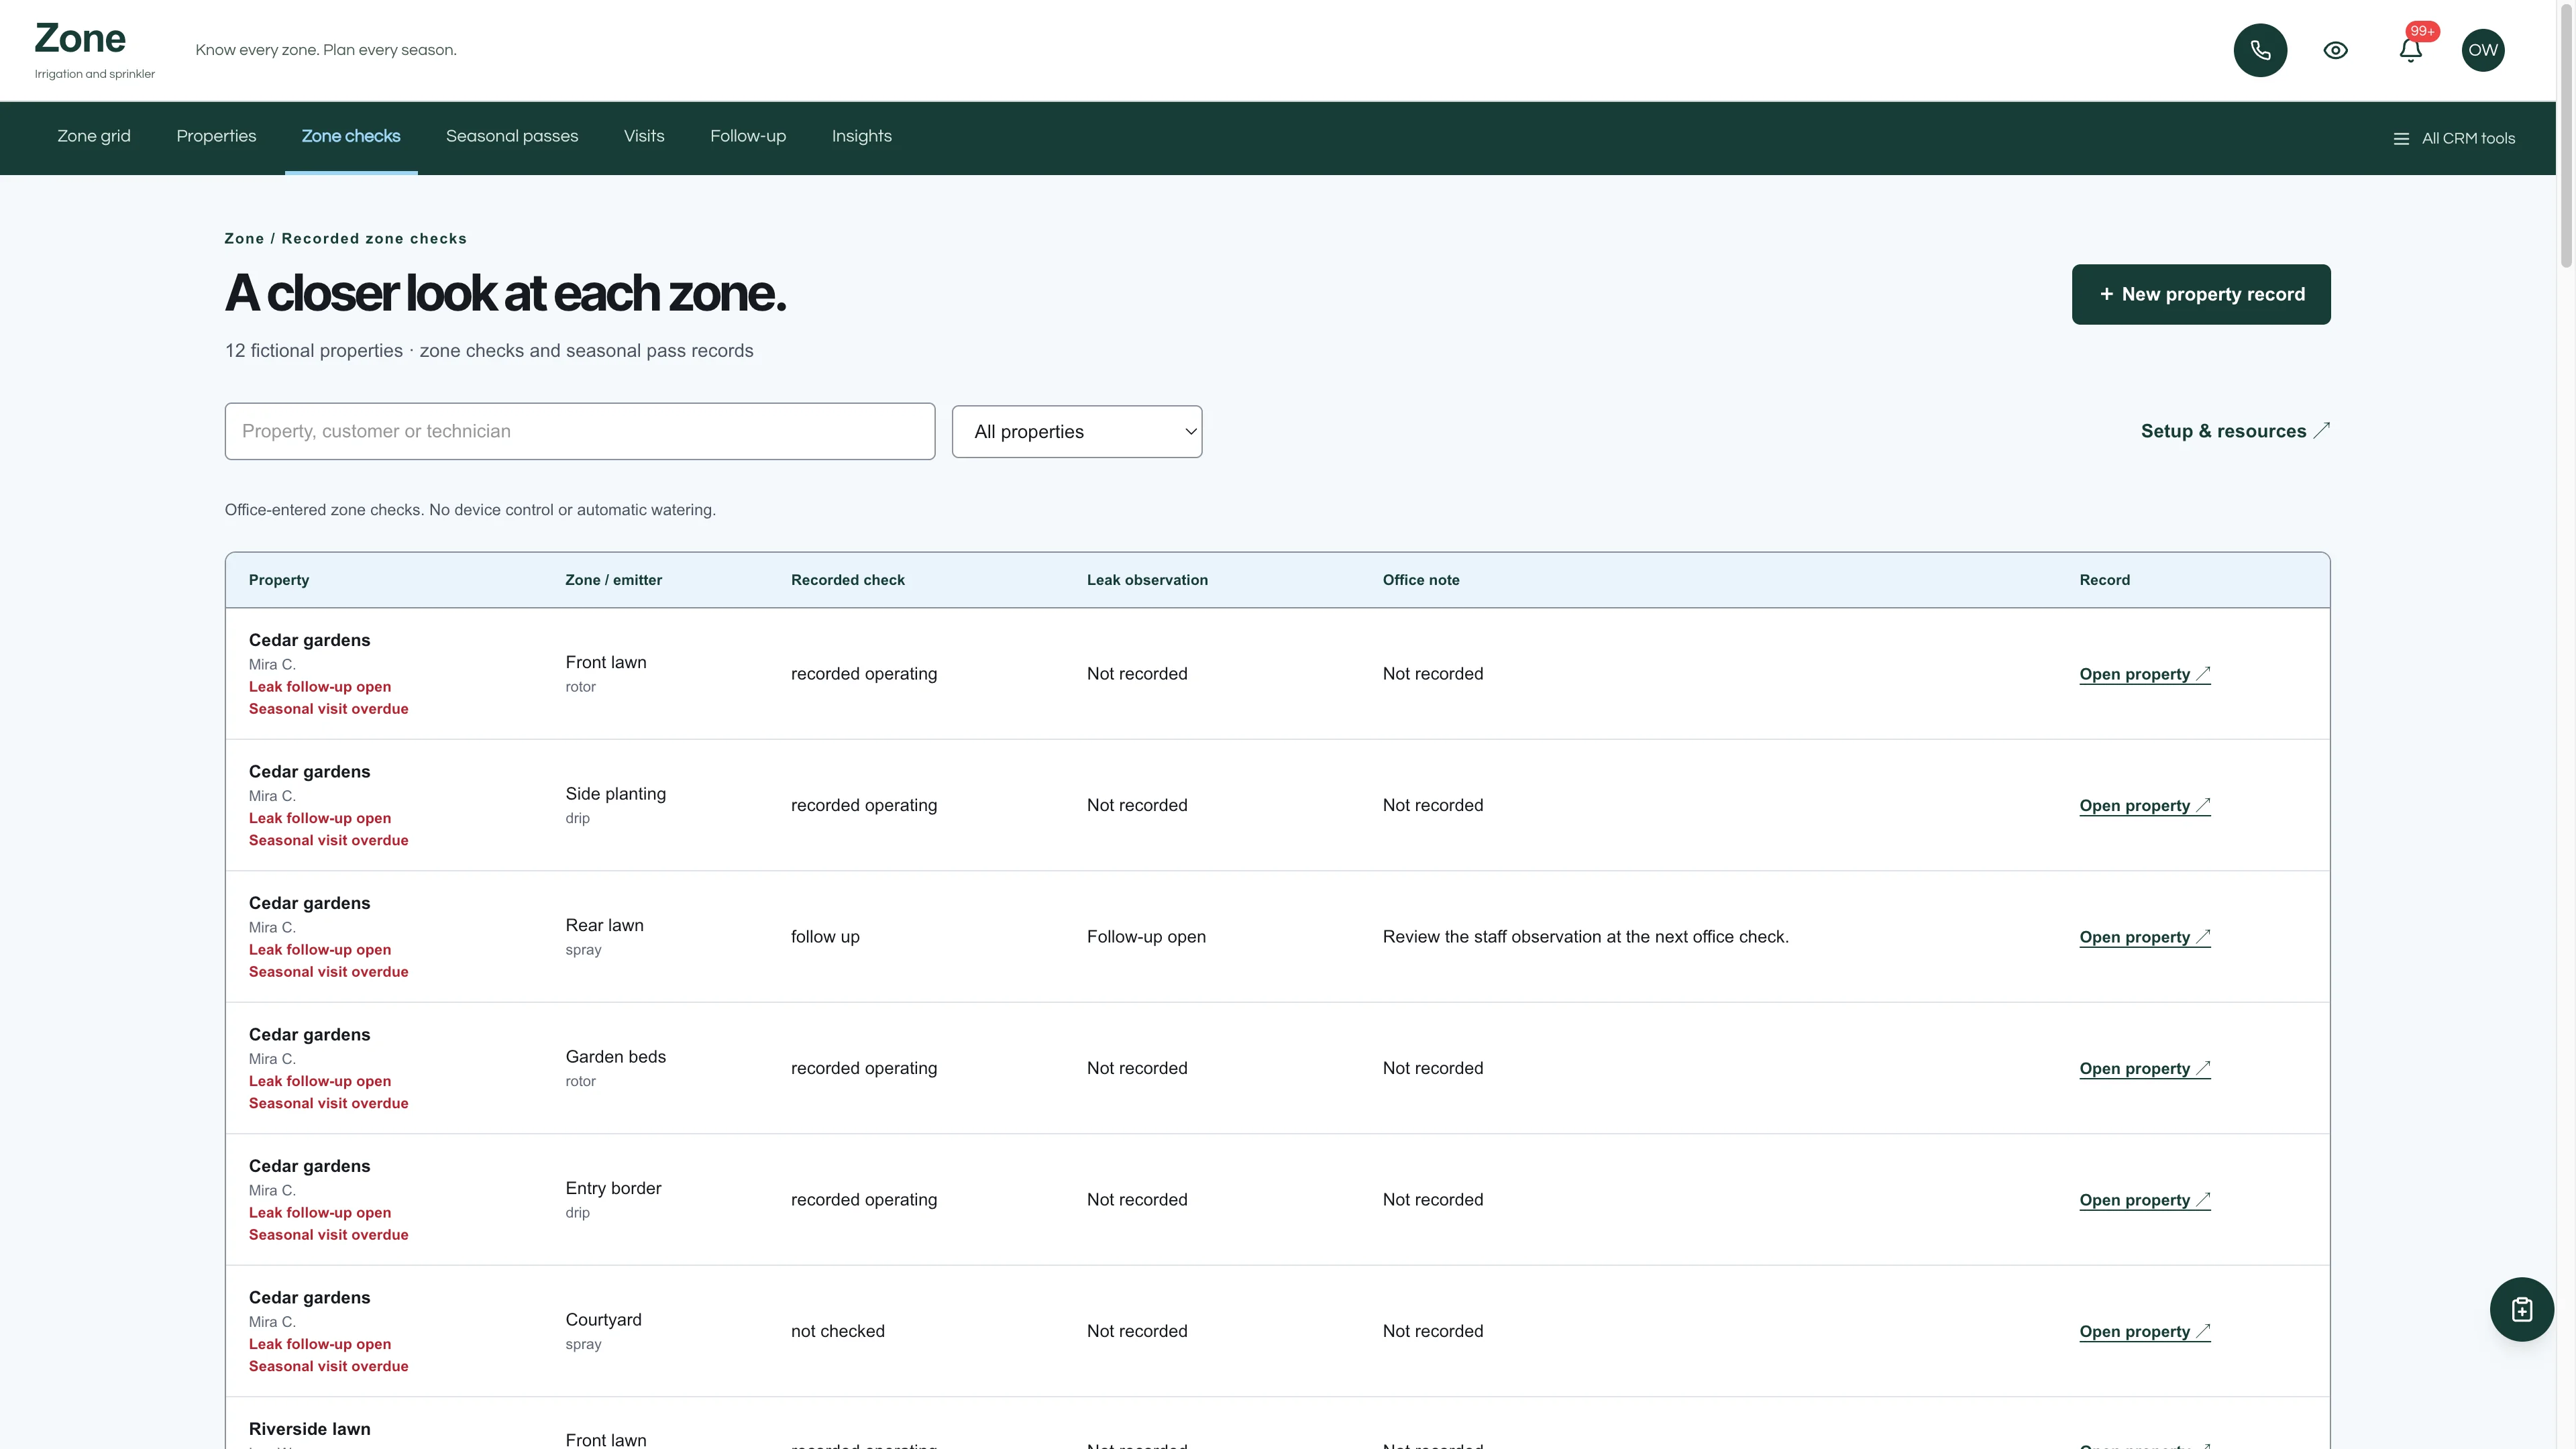Screen dimensions: 2576x1449
Task: Click the Riverside lawn property name
Action: [x=309, y=1429]
